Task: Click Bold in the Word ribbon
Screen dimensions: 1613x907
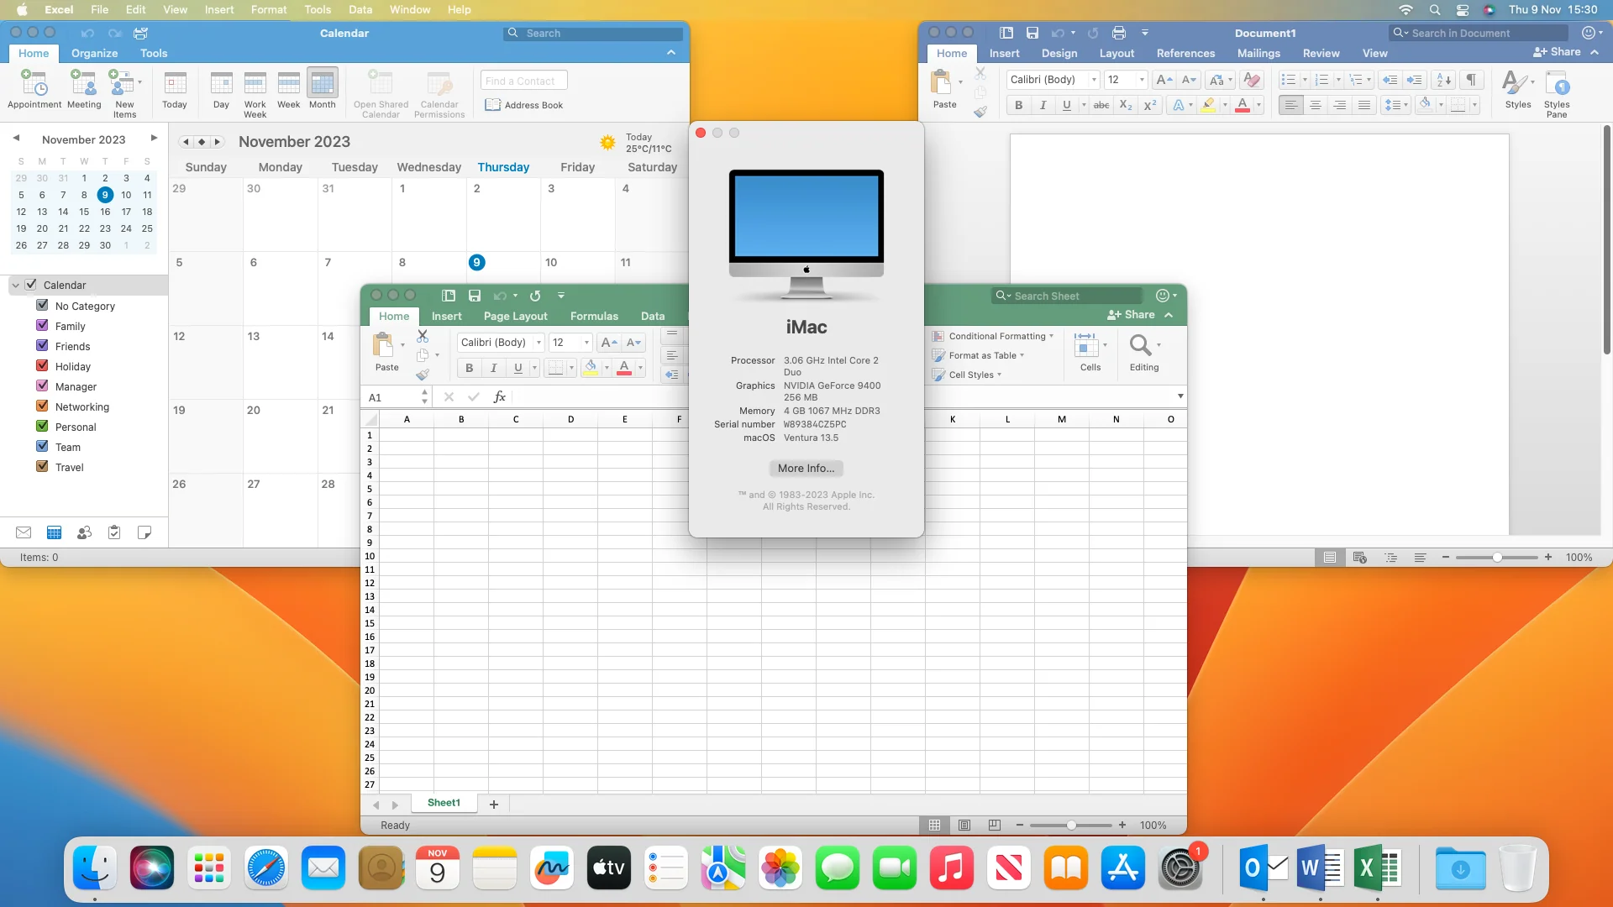Action: [x=1018, y=105]
